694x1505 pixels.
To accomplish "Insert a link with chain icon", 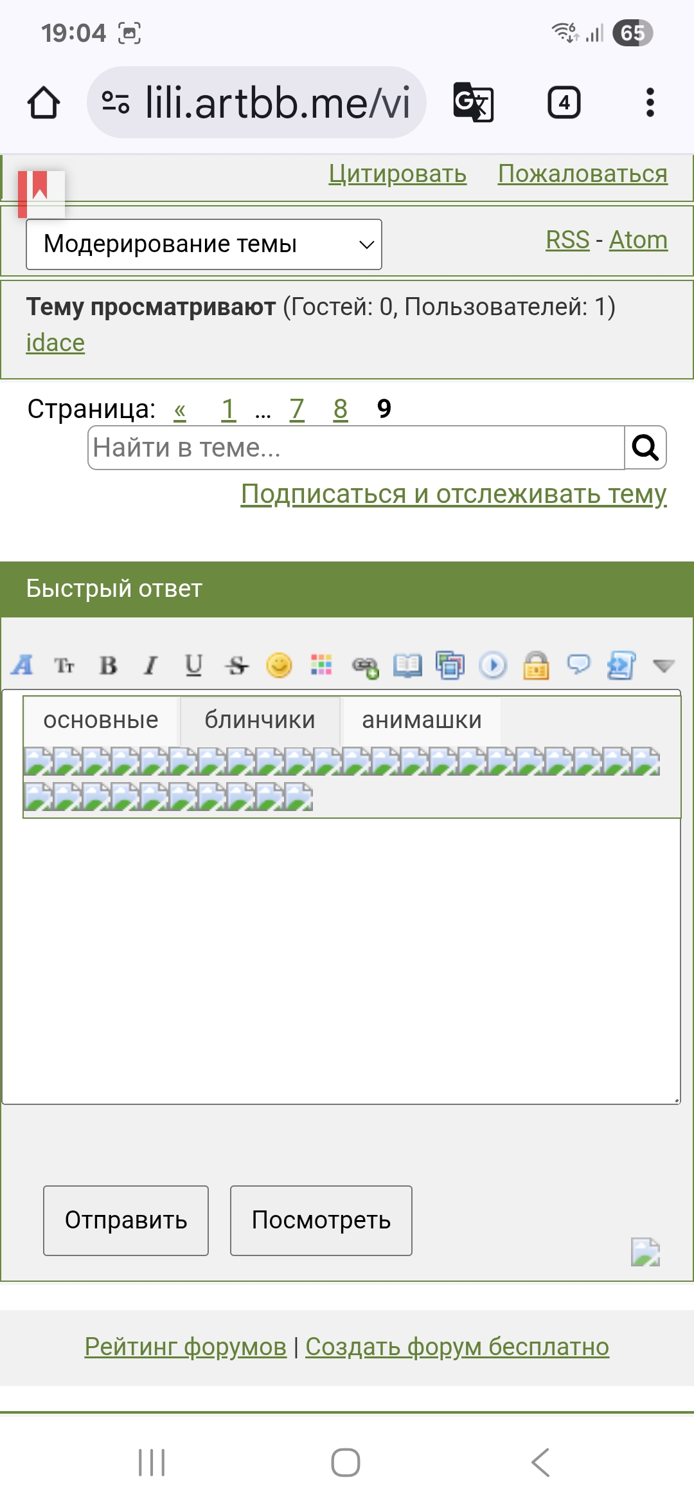I will point(365,666).
